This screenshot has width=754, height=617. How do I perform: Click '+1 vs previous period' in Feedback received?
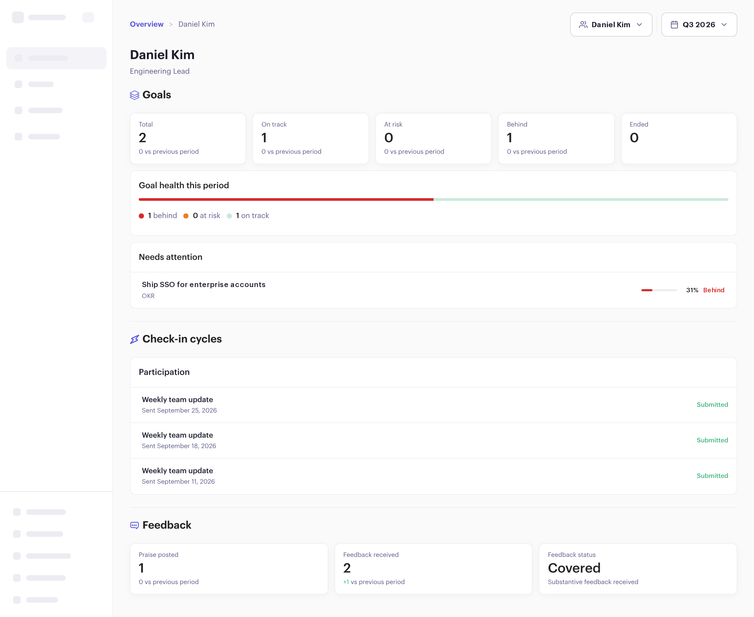(x=374, y=582)
